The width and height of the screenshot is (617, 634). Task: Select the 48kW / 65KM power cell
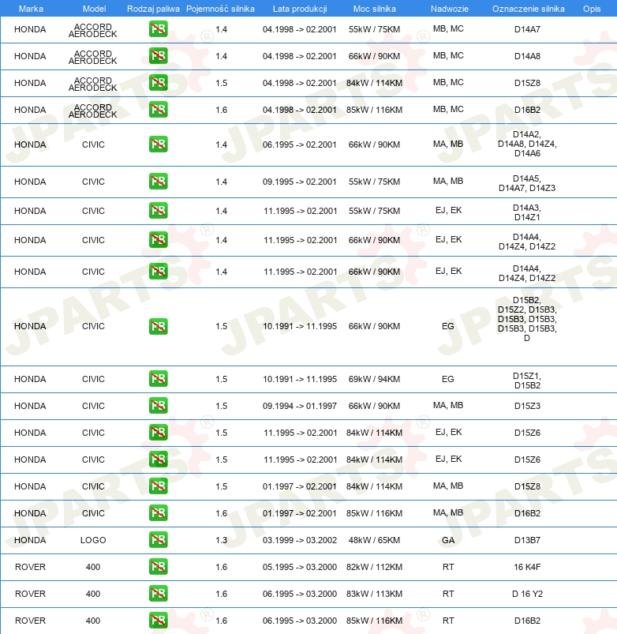(375, 540)
